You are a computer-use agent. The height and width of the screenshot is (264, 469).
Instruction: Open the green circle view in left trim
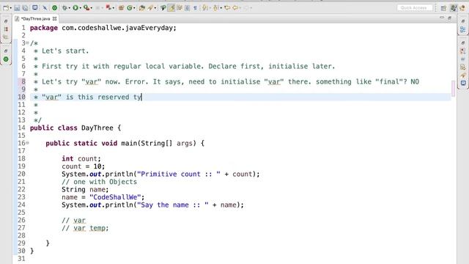pyautogui.click(x=6, y=59)
